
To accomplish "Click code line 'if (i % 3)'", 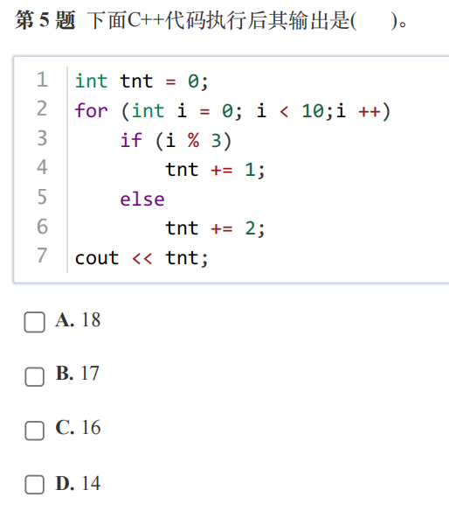I will point(176,141).
